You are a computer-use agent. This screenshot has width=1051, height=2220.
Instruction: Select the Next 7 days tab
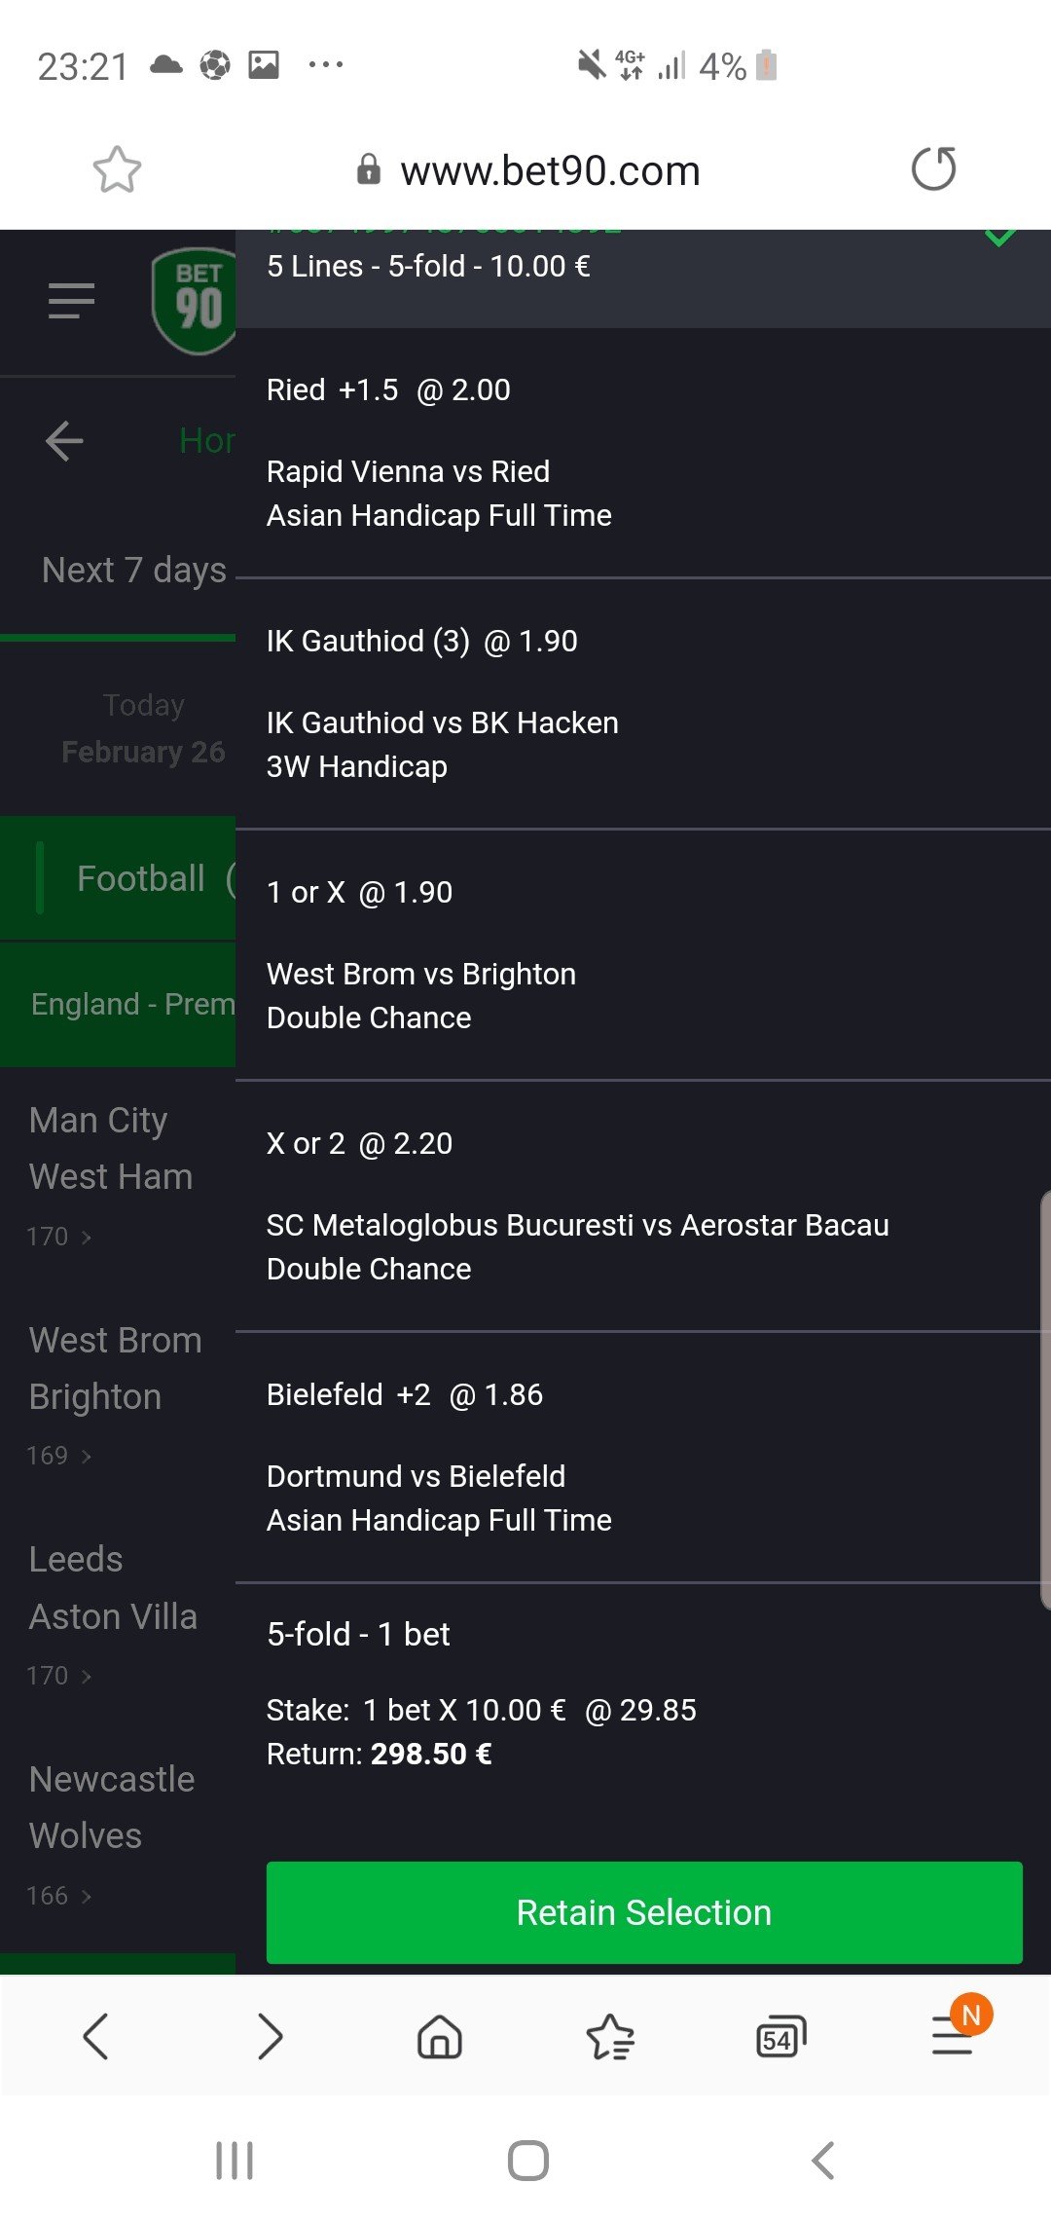click(x=133, y=571)
